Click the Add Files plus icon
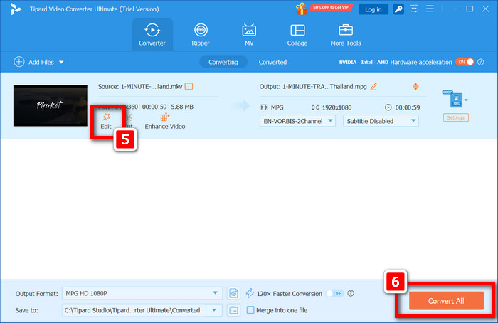The image size is (498, 323). point(19,62)
